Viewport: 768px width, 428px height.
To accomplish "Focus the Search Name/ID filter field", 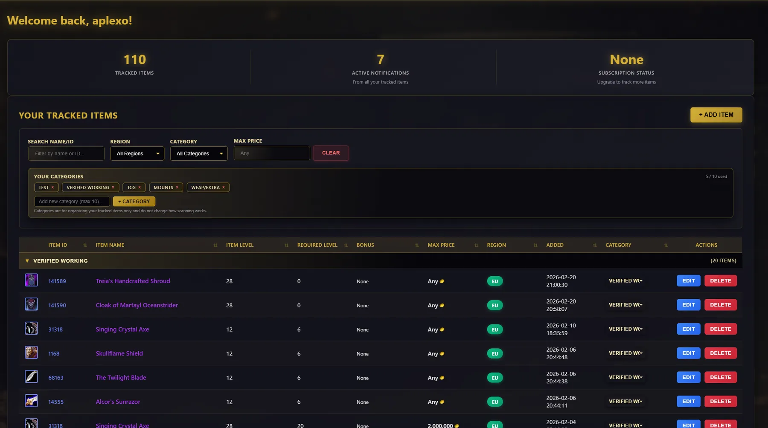I will tap(66, 153).
